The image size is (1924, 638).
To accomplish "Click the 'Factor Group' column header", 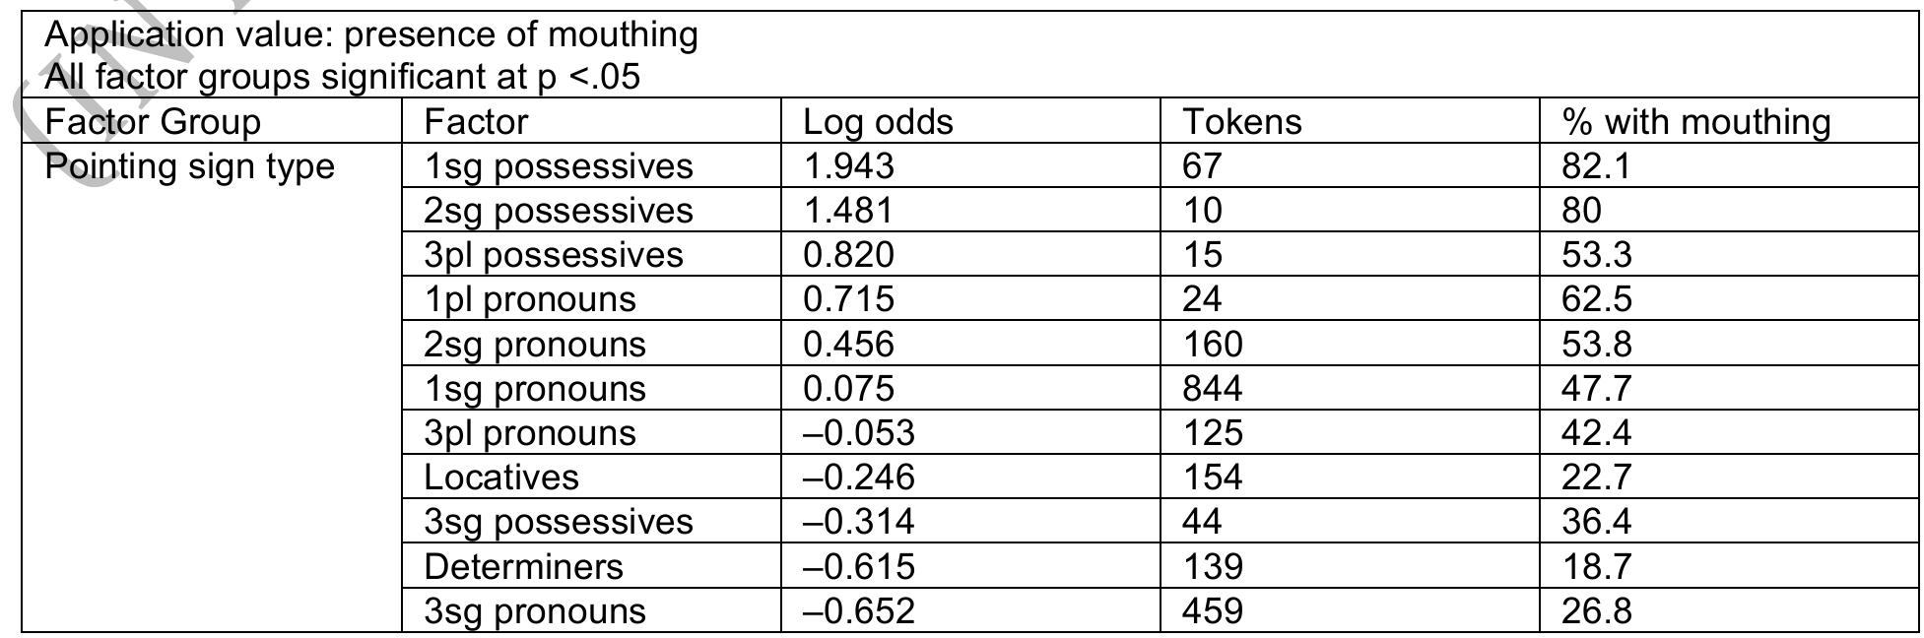I will tap(212, 121).
